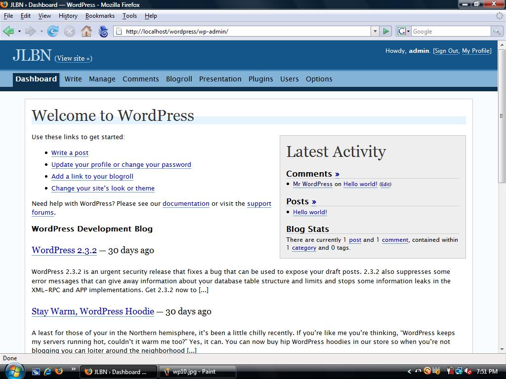Click the Show Desktop quick launch icon
The image size is (506, 379).
point(36,371)
